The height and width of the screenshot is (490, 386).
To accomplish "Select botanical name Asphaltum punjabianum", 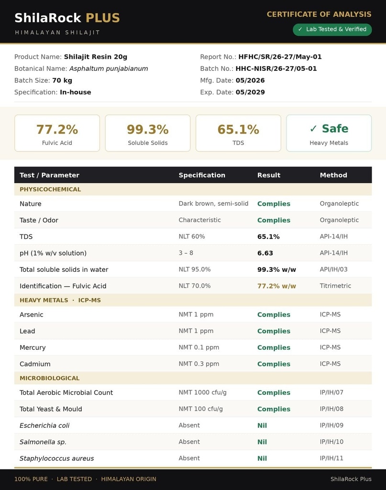I will (109, 69).
